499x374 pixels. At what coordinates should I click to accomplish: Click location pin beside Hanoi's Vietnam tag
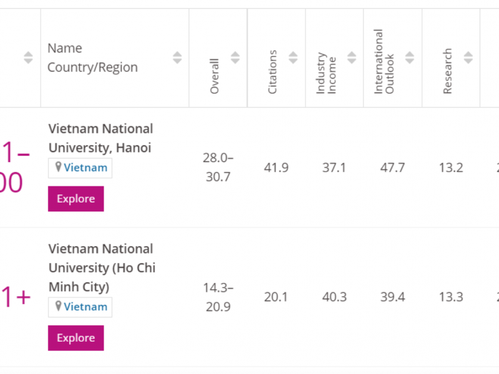(x=58, y=168)
